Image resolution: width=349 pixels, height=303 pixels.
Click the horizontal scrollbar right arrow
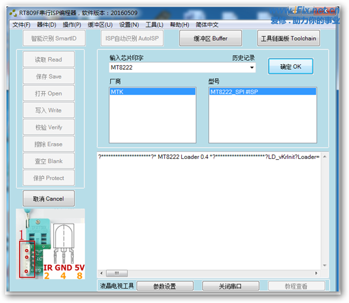316,273
